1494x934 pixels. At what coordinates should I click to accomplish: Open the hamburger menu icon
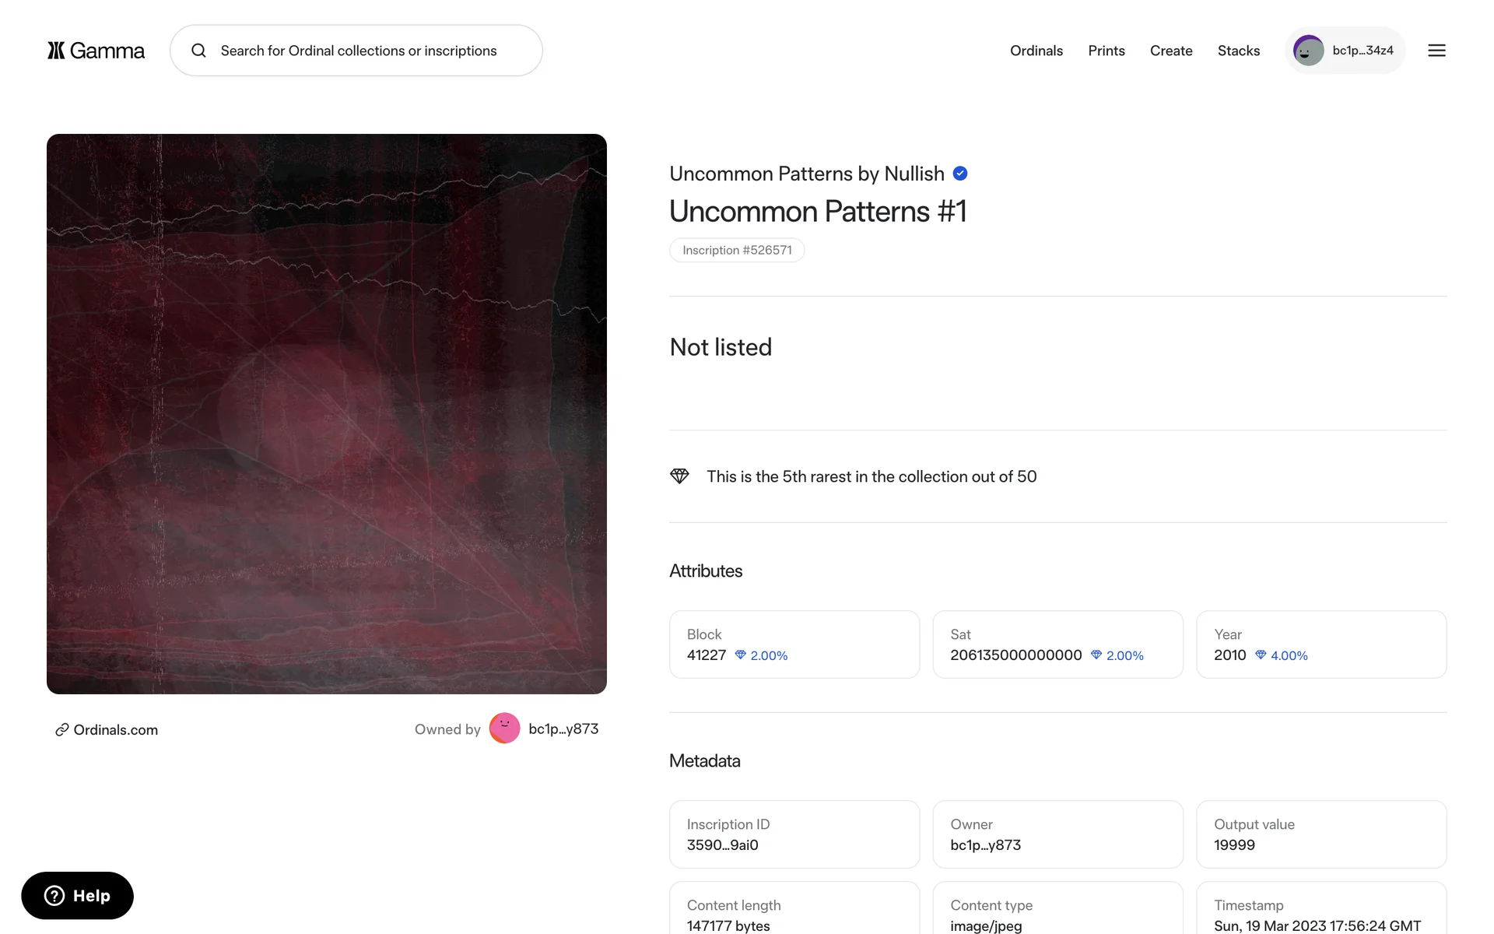click(x=1436, y=51)
